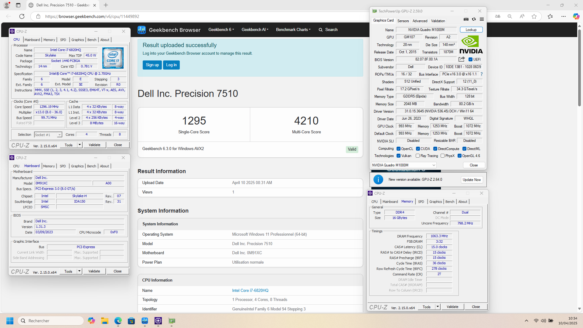Screen dimensions: 583x328
Task: Select Bench tab in CPU-Z CPU window
Action: click(x=92, y=40)
